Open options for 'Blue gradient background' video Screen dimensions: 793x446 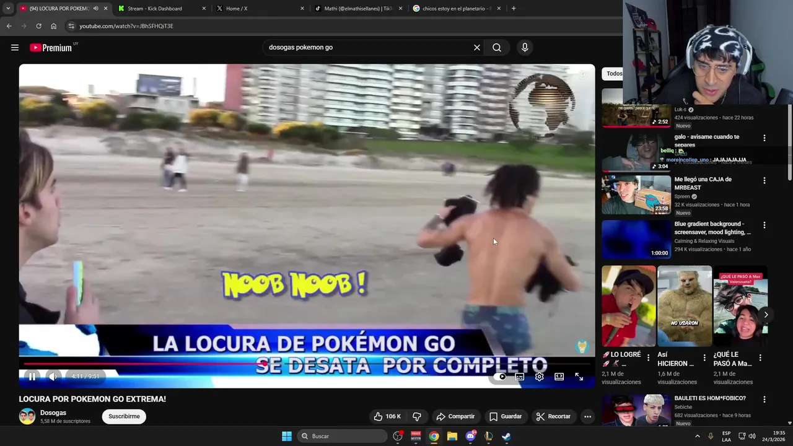(764, 225)
